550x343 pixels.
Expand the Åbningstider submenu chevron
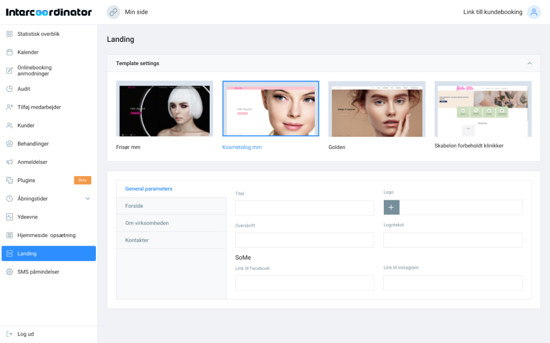pos(88,199)
